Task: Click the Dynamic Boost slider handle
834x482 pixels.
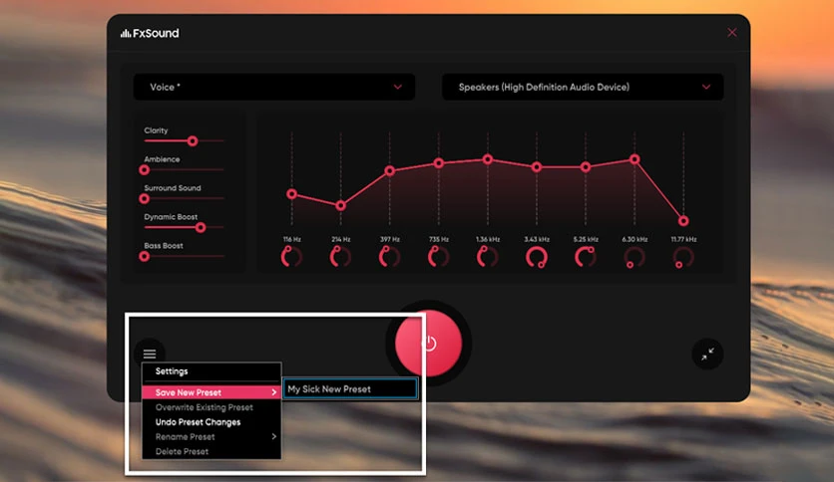Action: [201, 227]
